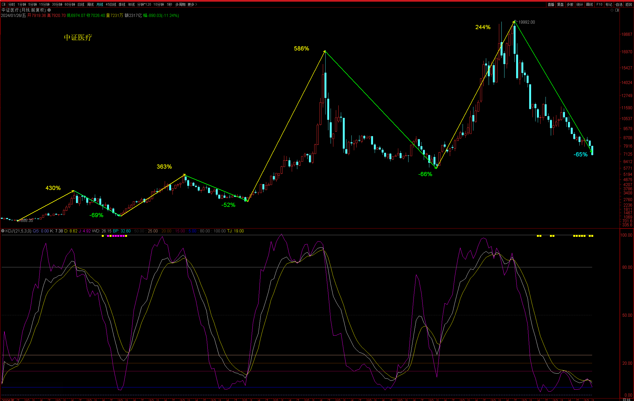Open the 统计 statistics tool
The height and width of the screenshot is (401, 634).
point(580,4)
